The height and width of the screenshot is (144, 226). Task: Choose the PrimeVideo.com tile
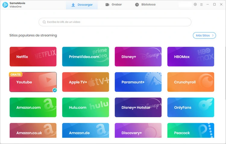click(x=86, y=57)
